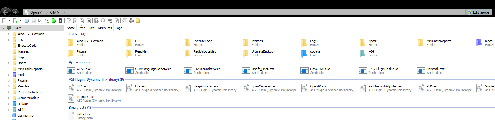The image size is (495, 120).
Task: Click the Attributes column header
Action: (x=105, y=28)
